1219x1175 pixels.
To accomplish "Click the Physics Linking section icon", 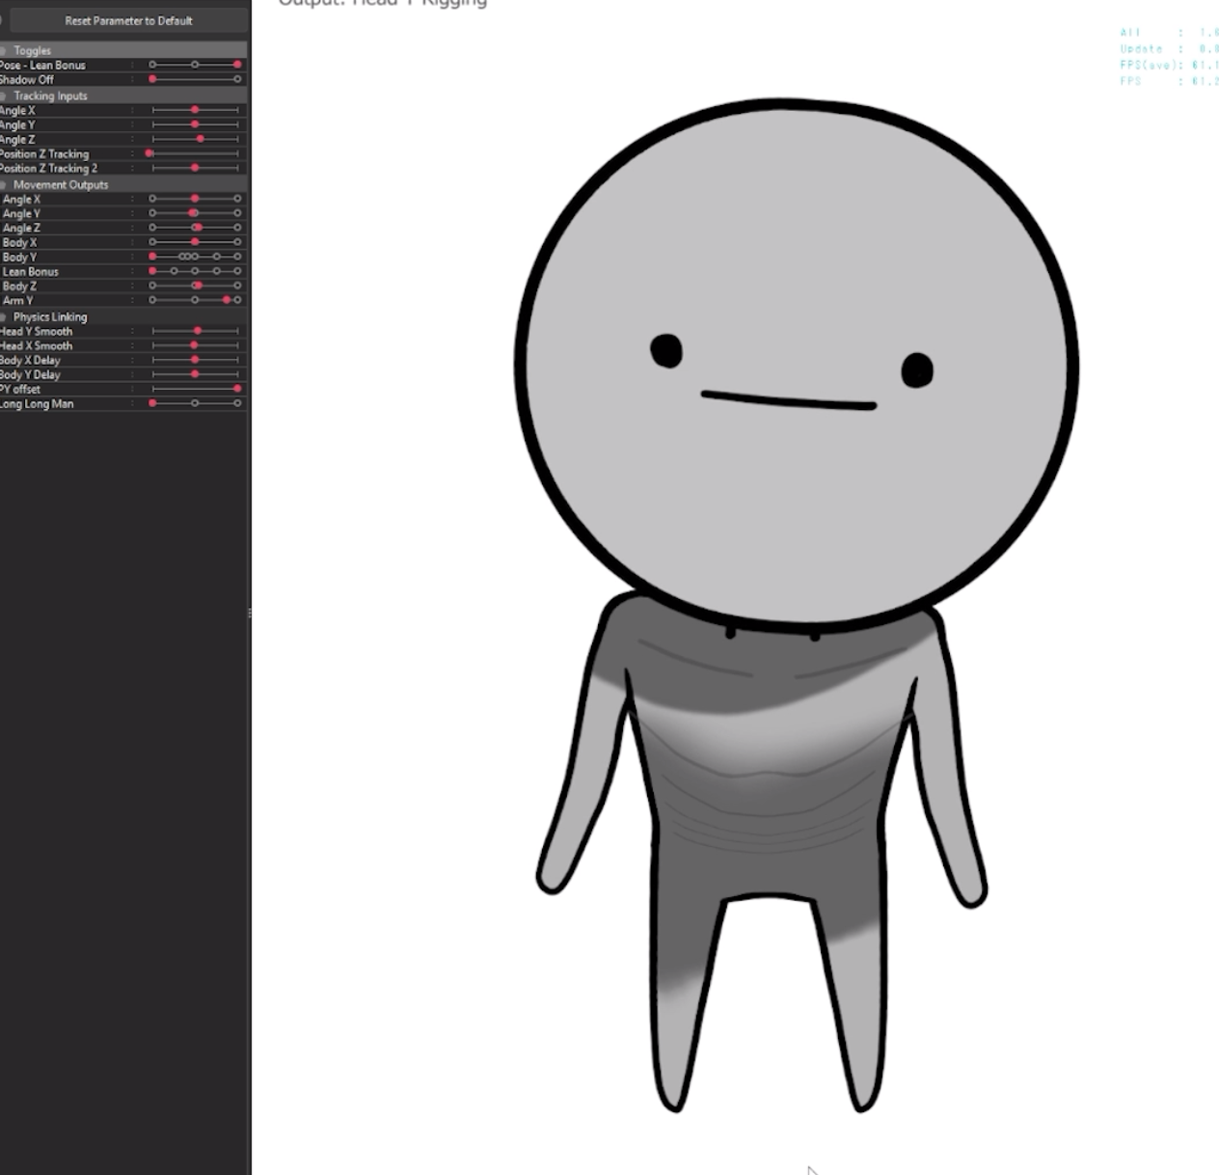I will (x=5, y=316).
